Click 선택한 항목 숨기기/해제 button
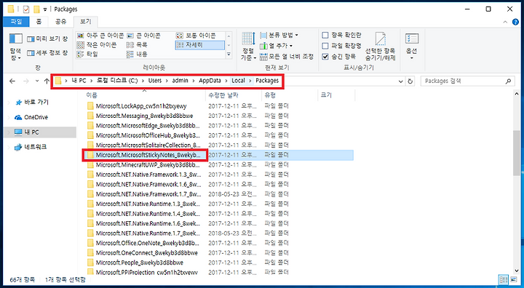This screenshot has width=524, height=288. pos(381,47)
